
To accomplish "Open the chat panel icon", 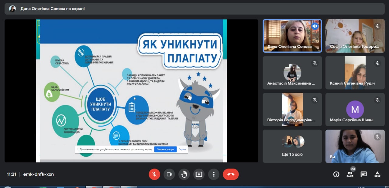I will [x=363, y=174].
